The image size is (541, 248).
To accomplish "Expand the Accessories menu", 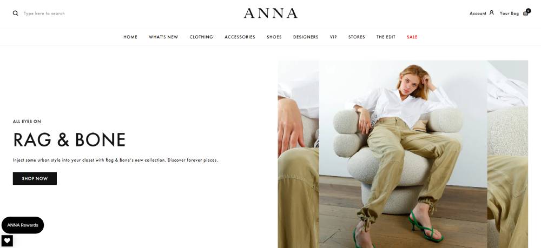I will pyautogui.click(x=240, y=37).
